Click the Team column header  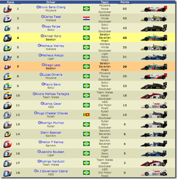click(x=105, y=2)
